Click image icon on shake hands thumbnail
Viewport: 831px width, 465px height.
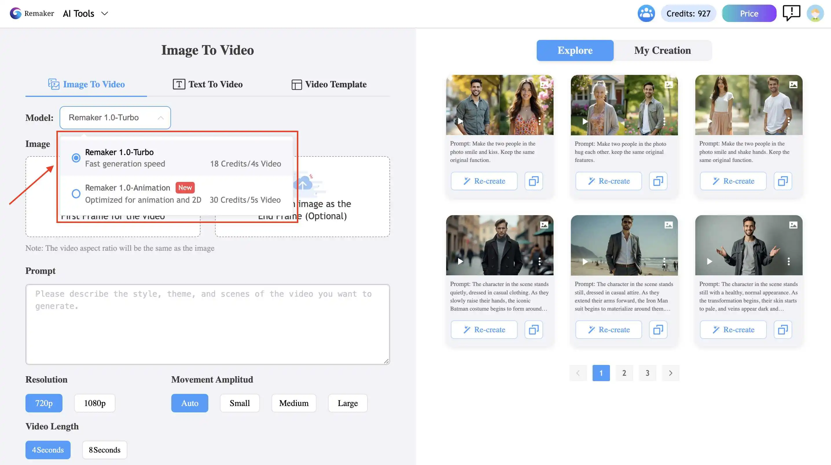793,84
